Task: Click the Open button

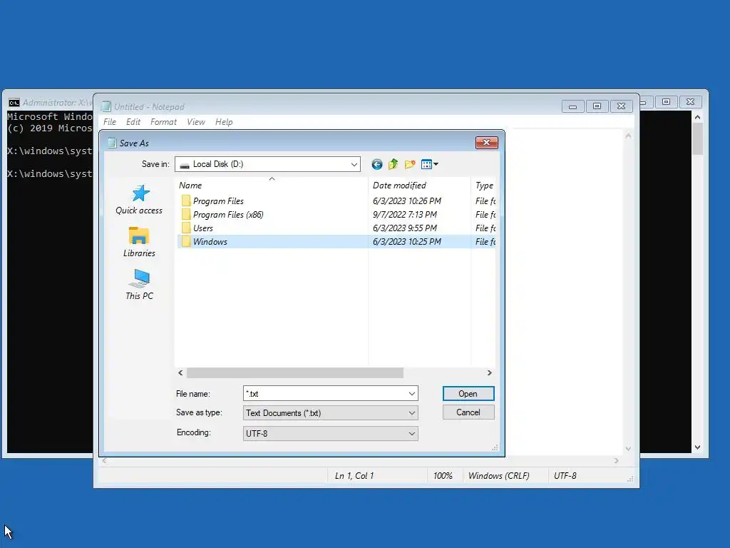Action: [x=468, y=394]
